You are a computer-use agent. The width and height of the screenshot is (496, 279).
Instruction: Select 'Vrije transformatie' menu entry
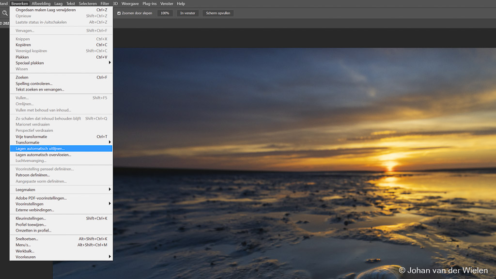coord(31,137)
